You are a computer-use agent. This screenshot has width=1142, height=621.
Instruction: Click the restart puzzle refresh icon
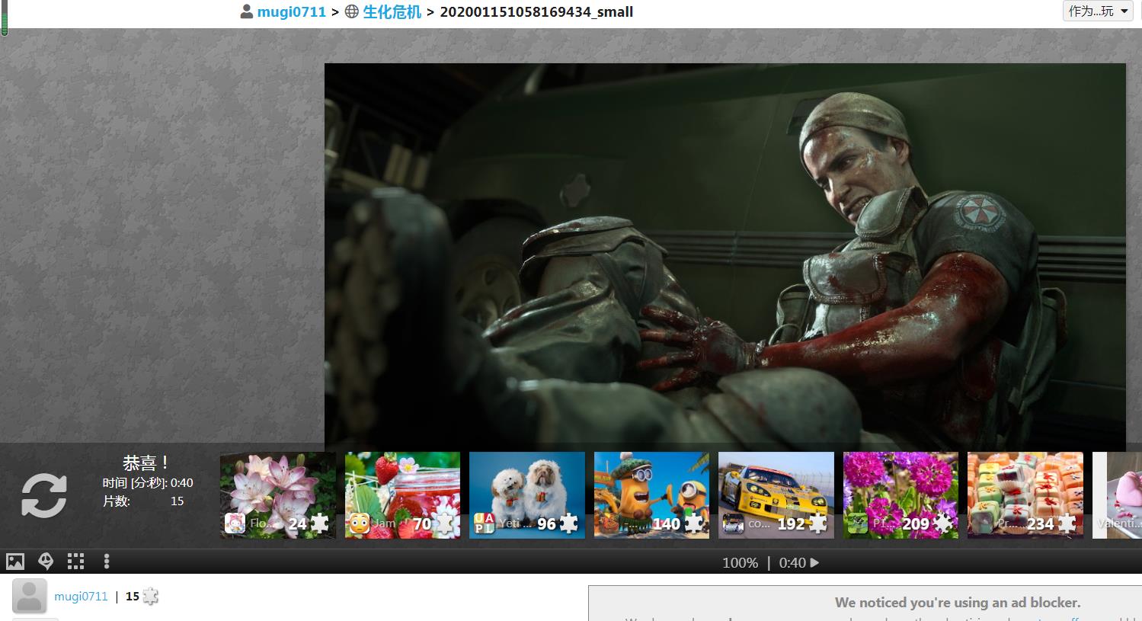click(43, 495)
